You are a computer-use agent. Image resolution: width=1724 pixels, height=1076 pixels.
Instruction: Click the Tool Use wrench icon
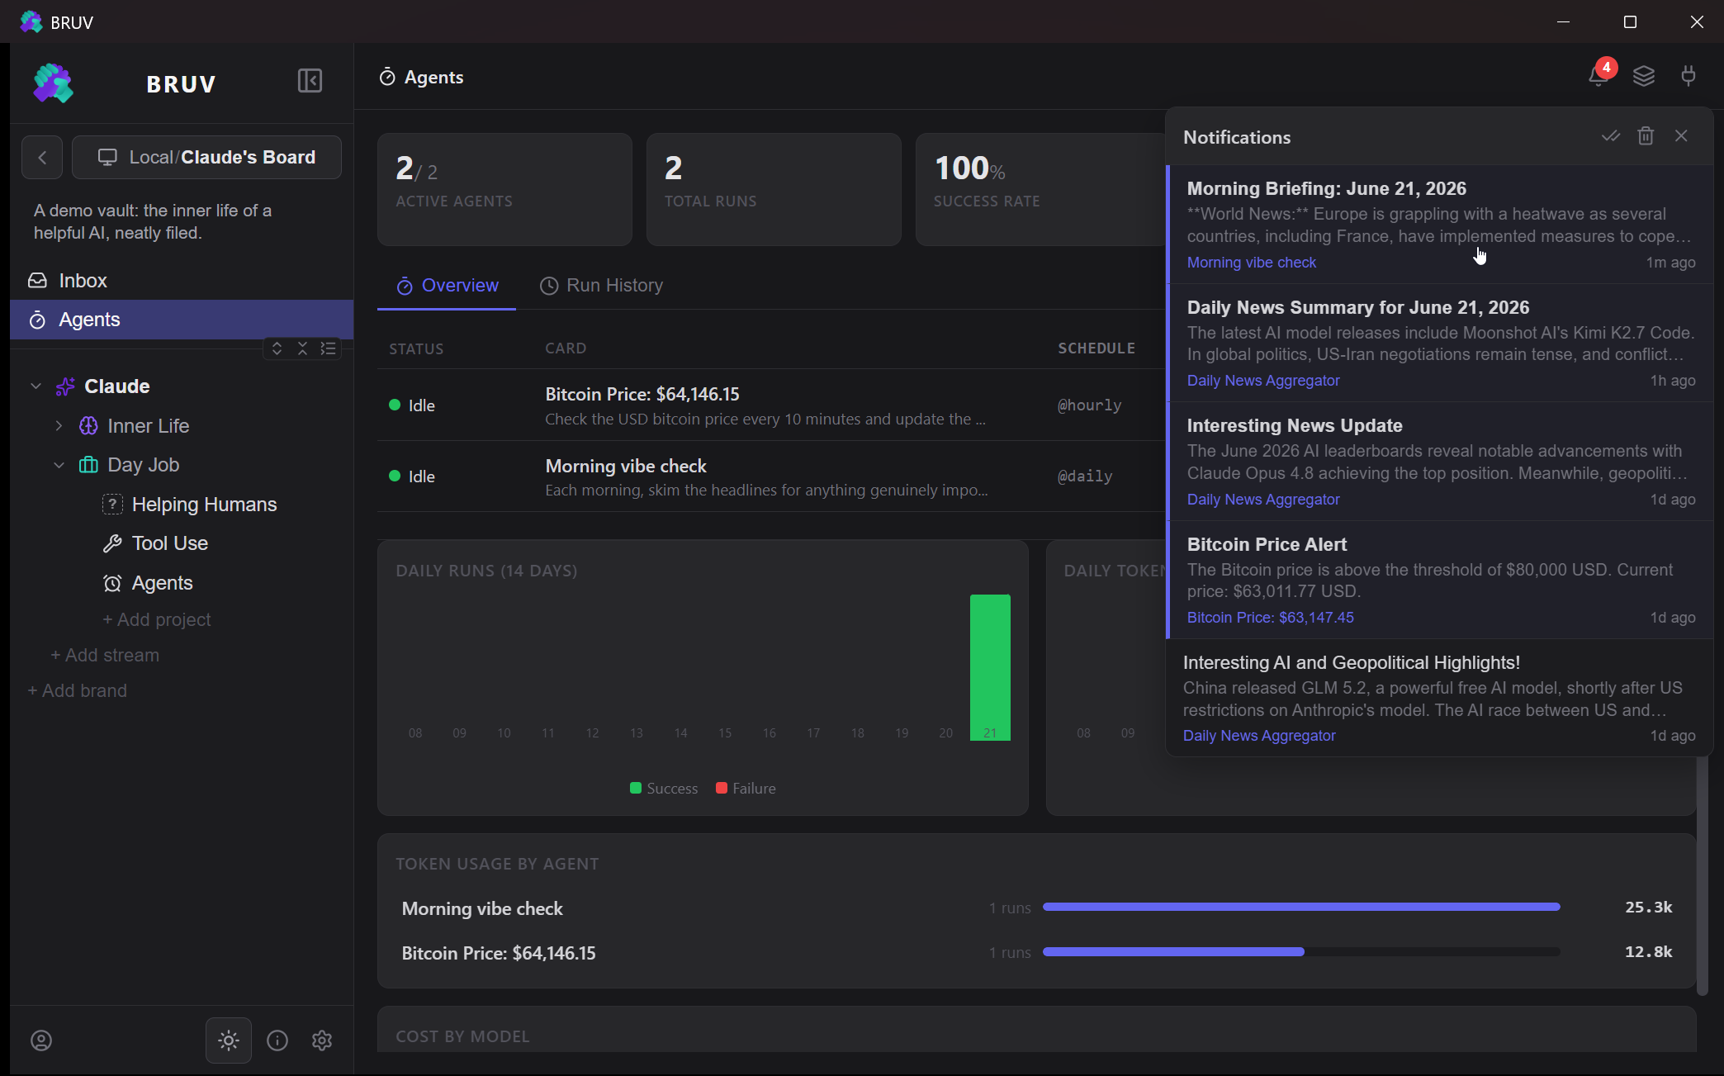click(x=112, y=543)
